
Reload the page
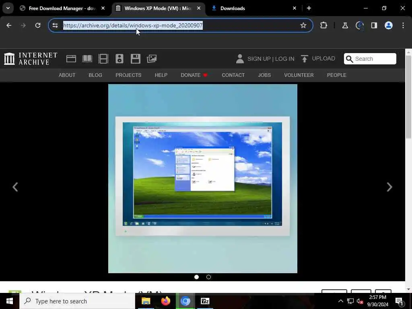[x=38, y=25]
